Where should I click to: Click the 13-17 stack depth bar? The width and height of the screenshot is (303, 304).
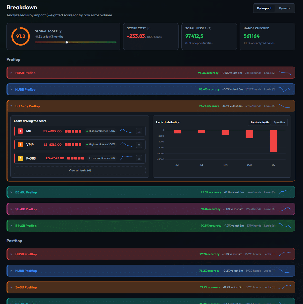point(249,134)
